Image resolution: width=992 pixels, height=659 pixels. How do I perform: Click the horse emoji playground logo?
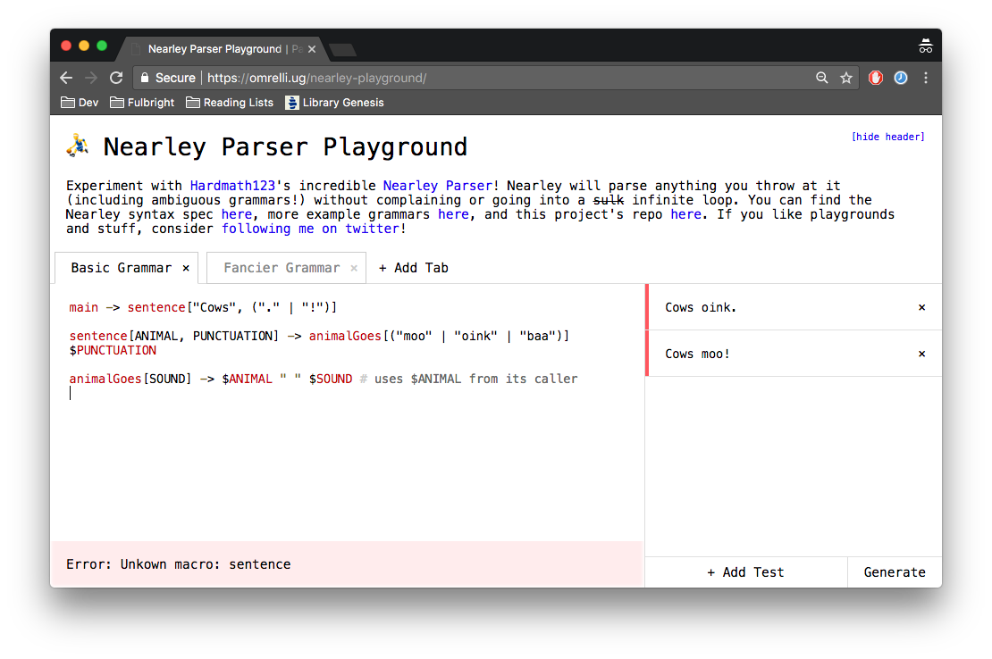tap(78, 145)
